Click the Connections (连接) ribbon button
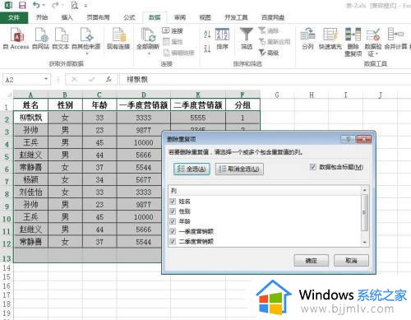This screenshot has width=411, height=320. pos(173,30)
